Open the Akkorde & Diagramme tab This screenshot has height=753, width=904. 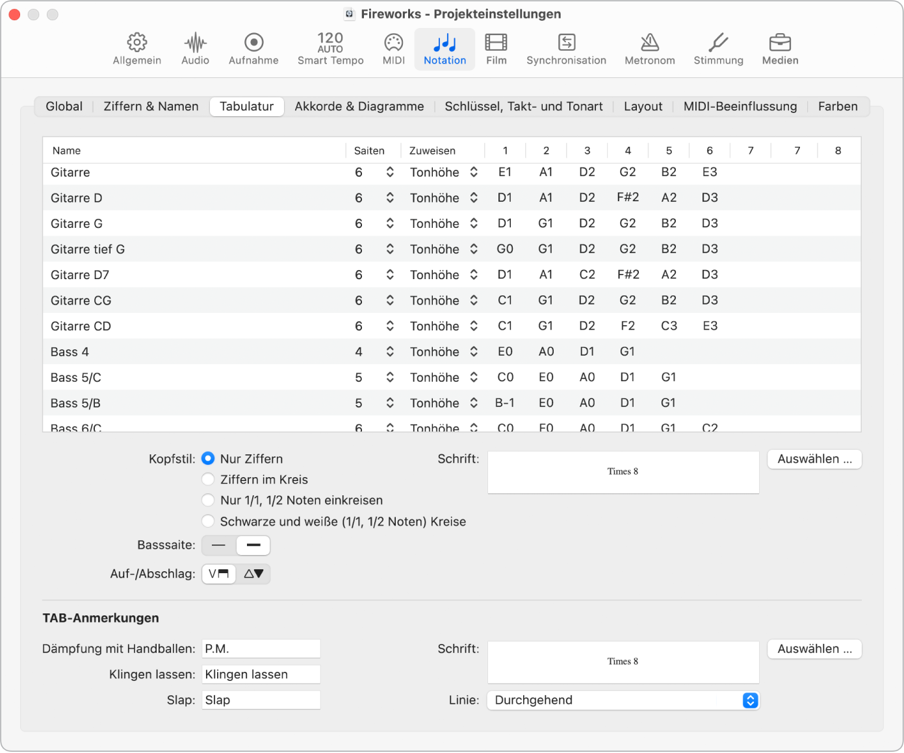359,106
